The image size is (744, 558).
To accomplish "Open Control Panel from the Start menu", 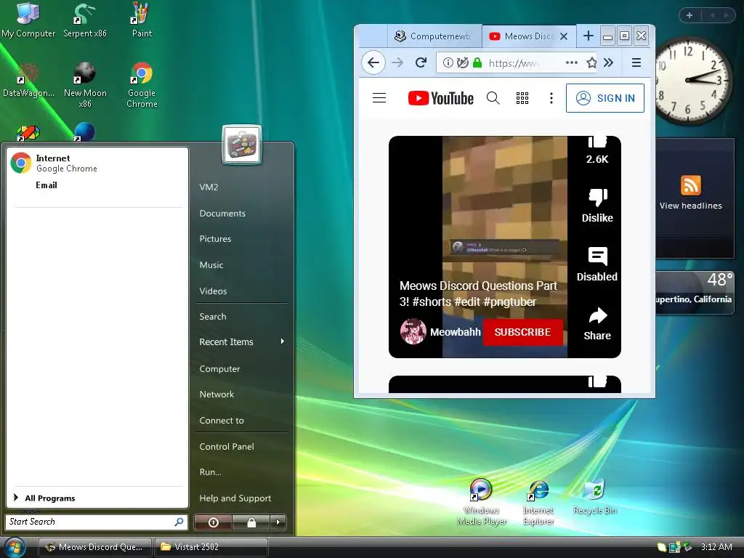I will (x=227, y=447).
